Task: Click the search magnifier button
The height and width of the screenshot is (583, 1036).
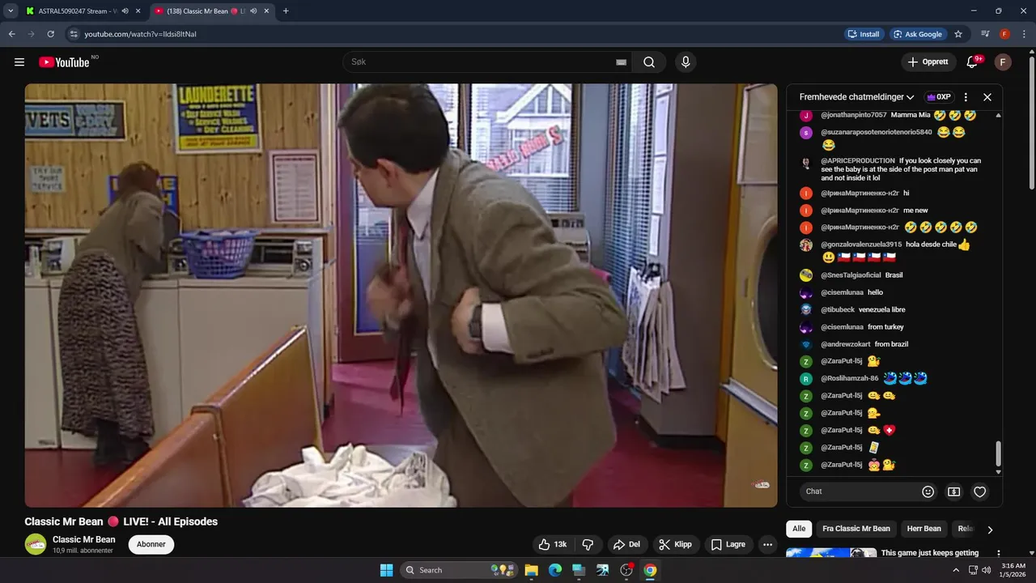Action: (649, 62)
